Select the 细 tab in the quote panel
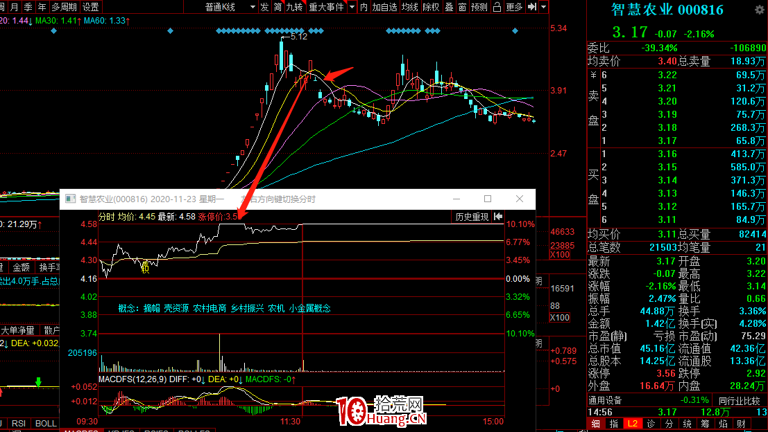The width and height of the screenshot is (768, 432). (x=595, y=424)
